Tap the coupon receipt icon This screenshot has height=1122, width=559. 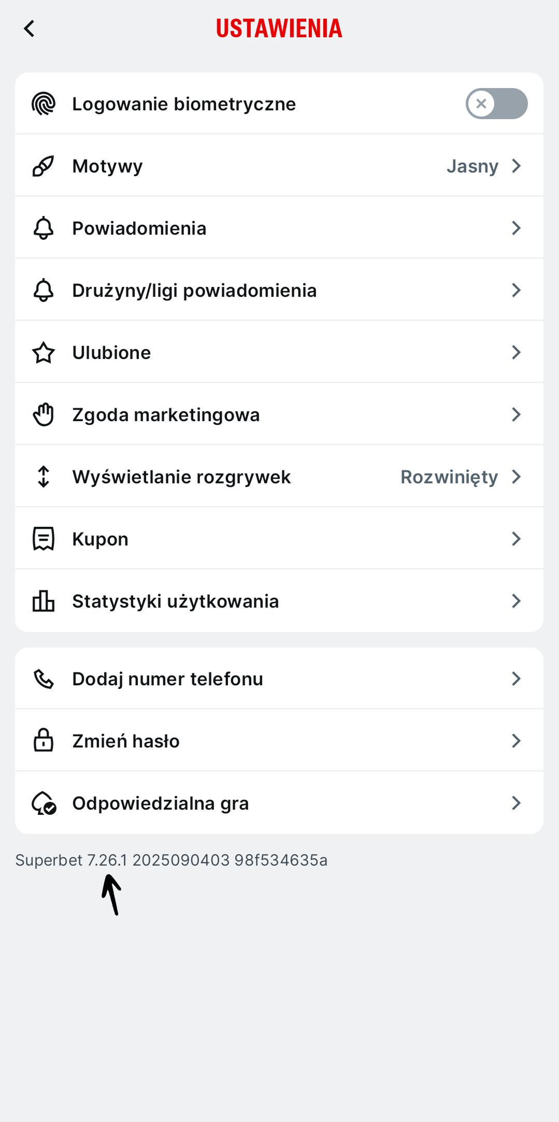tap(44, 539)
